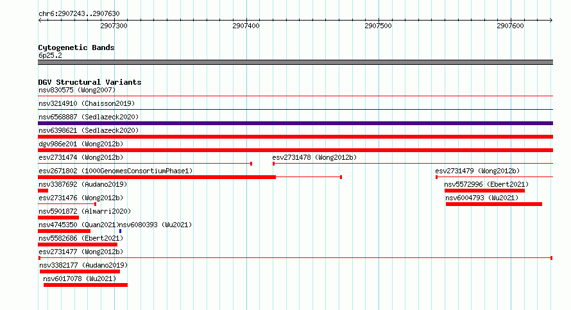
Task: Click the red bar under nsv5572996
Action: pyautogui.click(x=484, y=191)
